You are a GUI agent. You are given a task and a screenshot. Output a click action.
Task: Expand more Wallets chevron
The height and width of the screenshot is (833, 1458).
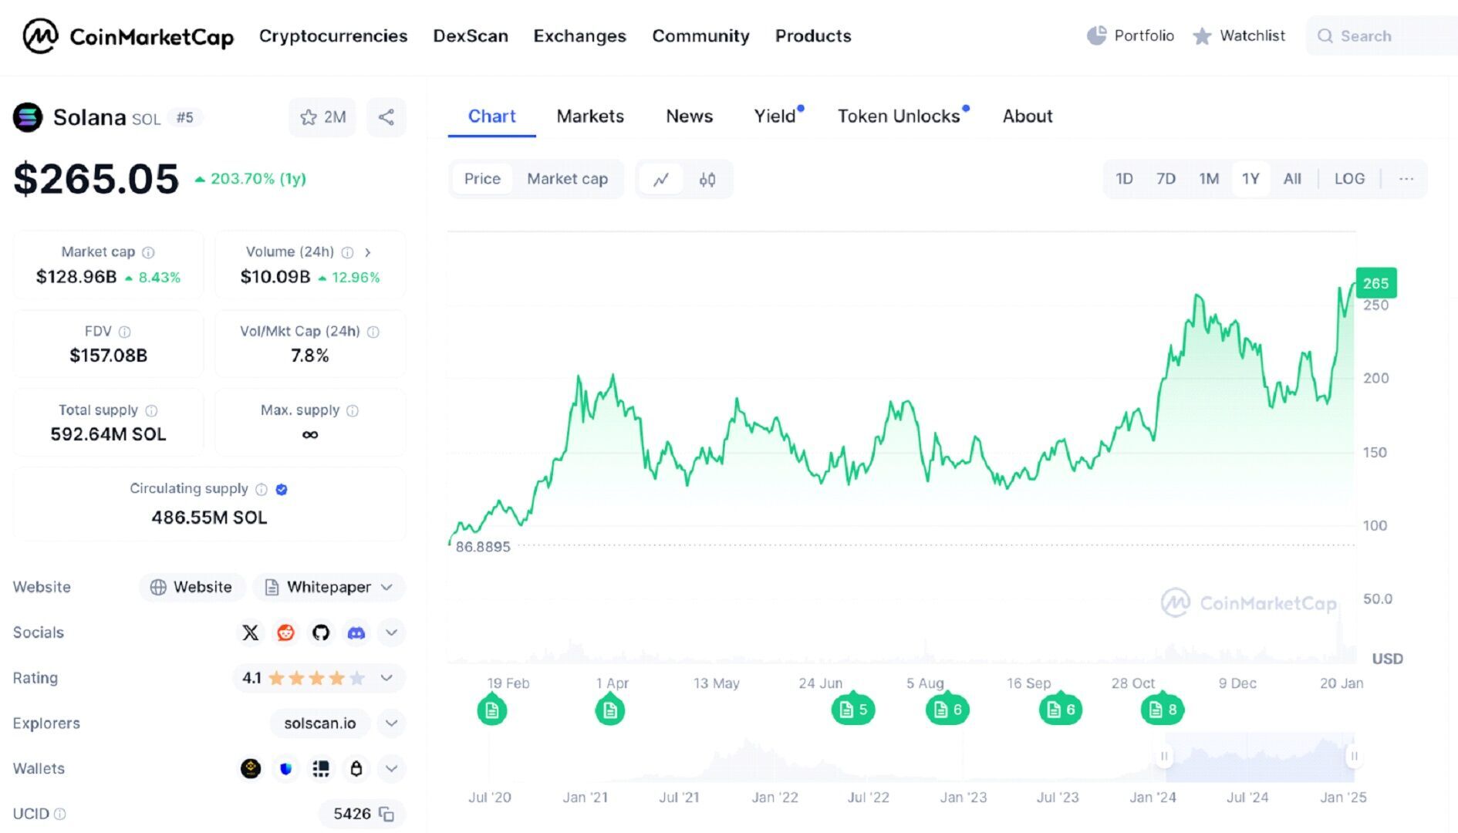pyautogui.click(x=391, y=768)
